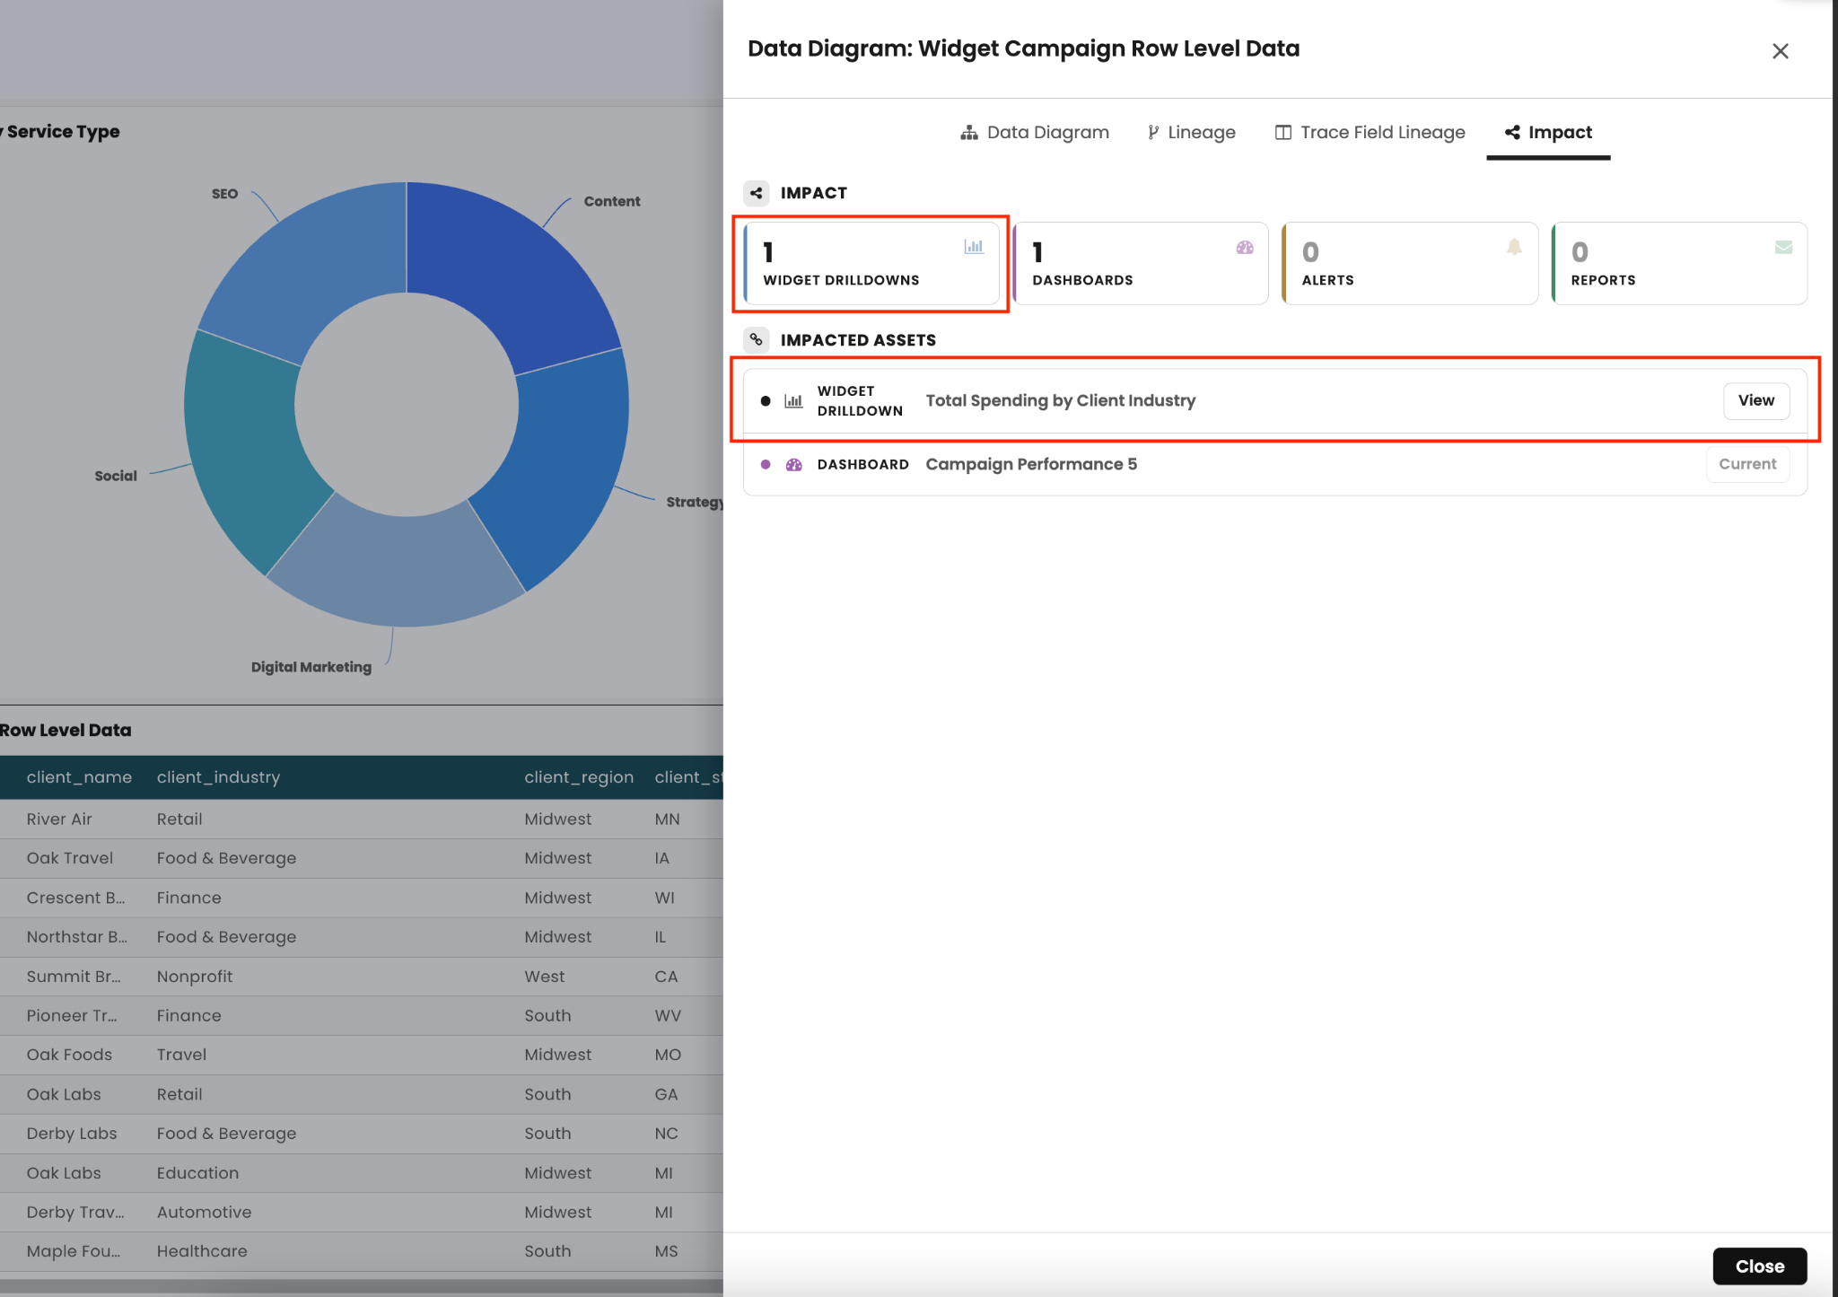Click the Pioneer Tr... client name cell
This screenshot has height=1297, width=1838.
click(72, 1016)
